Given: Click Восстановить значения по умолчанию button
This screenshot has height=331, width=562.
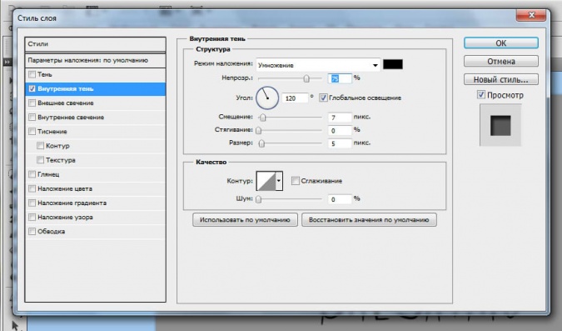Looking at the screenshot, I should 369,220.
